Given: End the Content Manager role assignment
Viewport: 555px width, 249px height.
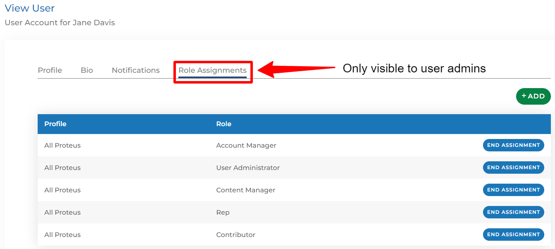Looking at the screenshot, I should coord(513,190).
